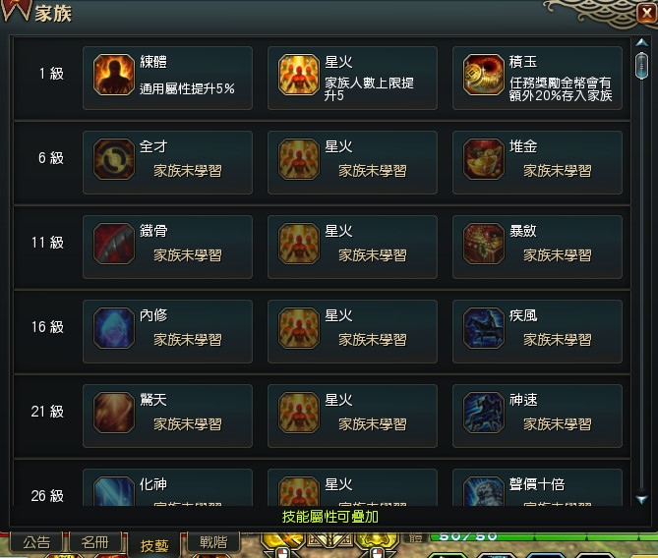This screenshot has height=558, width=658.
Task: Switch to the 公告 tab
Action: [36, 542]
